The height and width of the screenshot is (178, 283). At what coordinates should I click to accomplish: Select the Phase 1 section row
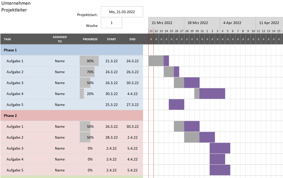[71, 50]
